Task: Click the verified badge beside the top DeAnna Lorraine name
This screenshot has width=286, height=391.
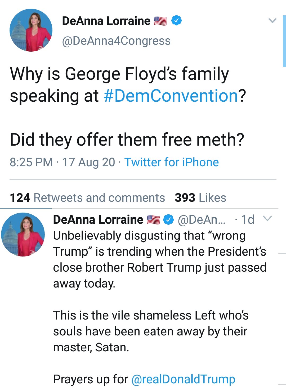Action: 176,21
